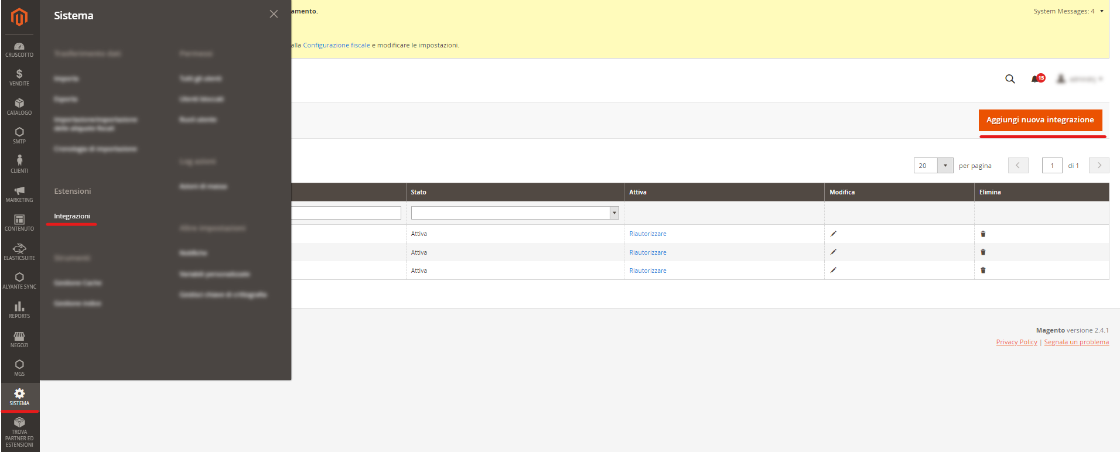This screenshot has width=1120, height=452.
Task: Open Trova Partner ed Estensioni
Action: (x=19, y=432)
